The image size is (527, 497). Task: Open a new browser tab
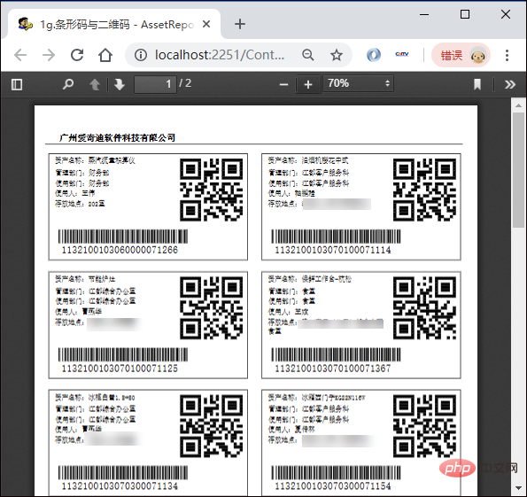coord(240,24)
